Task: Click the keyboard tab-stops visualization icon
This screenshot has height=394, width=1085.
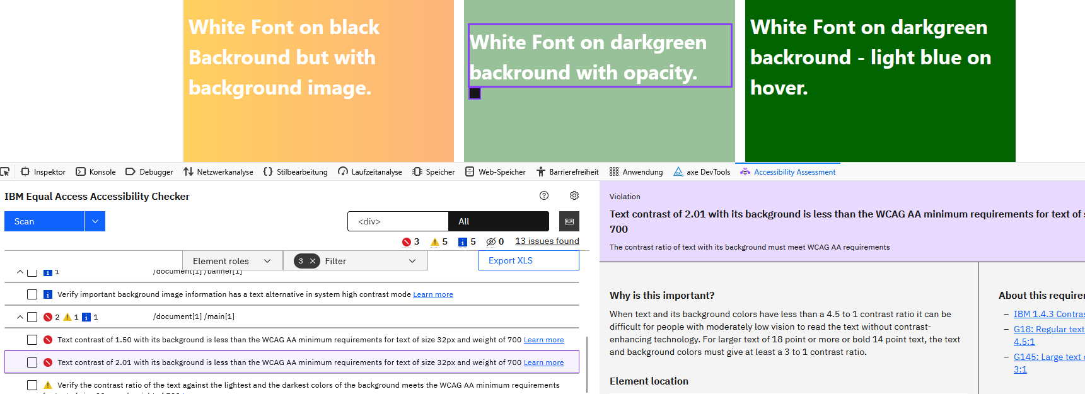Action: [x=569, y=221]
